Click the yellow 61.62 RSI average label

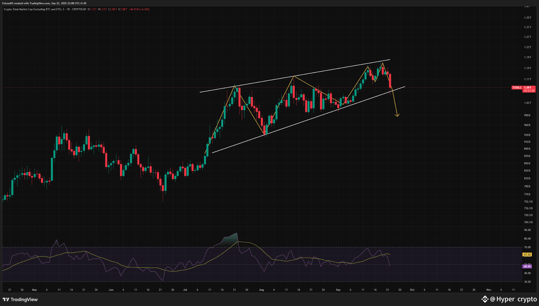click(x=527, y=254)
